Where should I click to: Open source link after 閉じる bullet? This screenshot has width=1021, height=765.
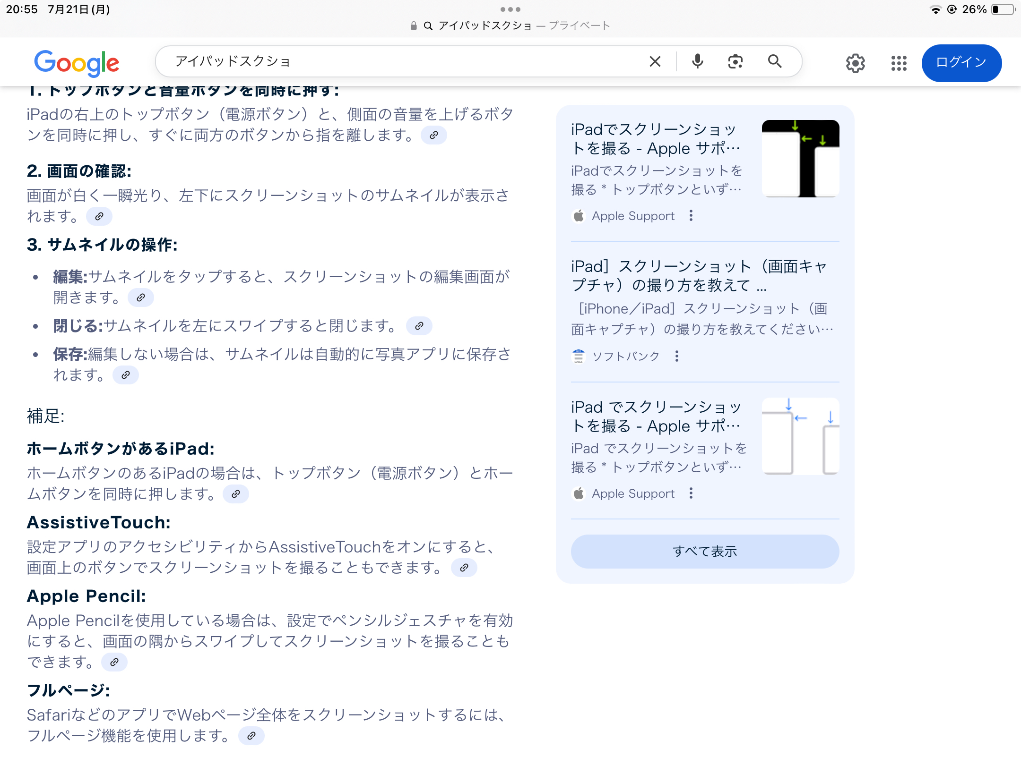pos(419,326)
